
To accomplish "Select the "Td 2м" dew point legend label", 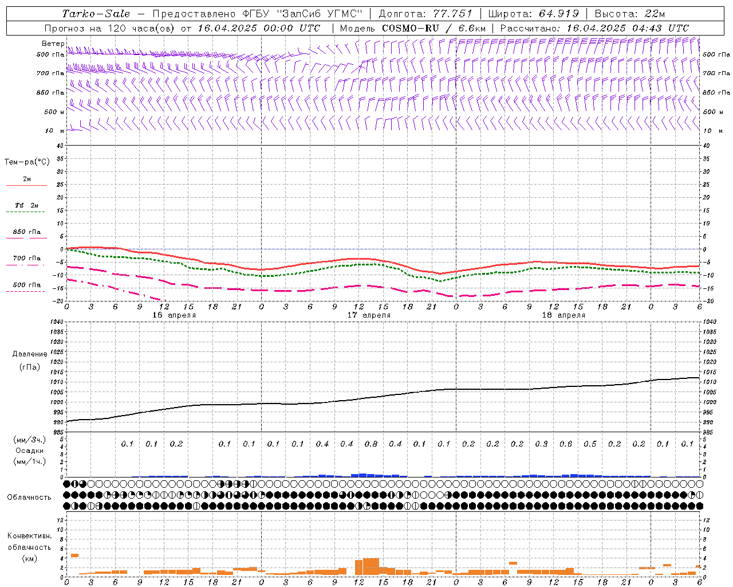I will click(x=27, y=205).
